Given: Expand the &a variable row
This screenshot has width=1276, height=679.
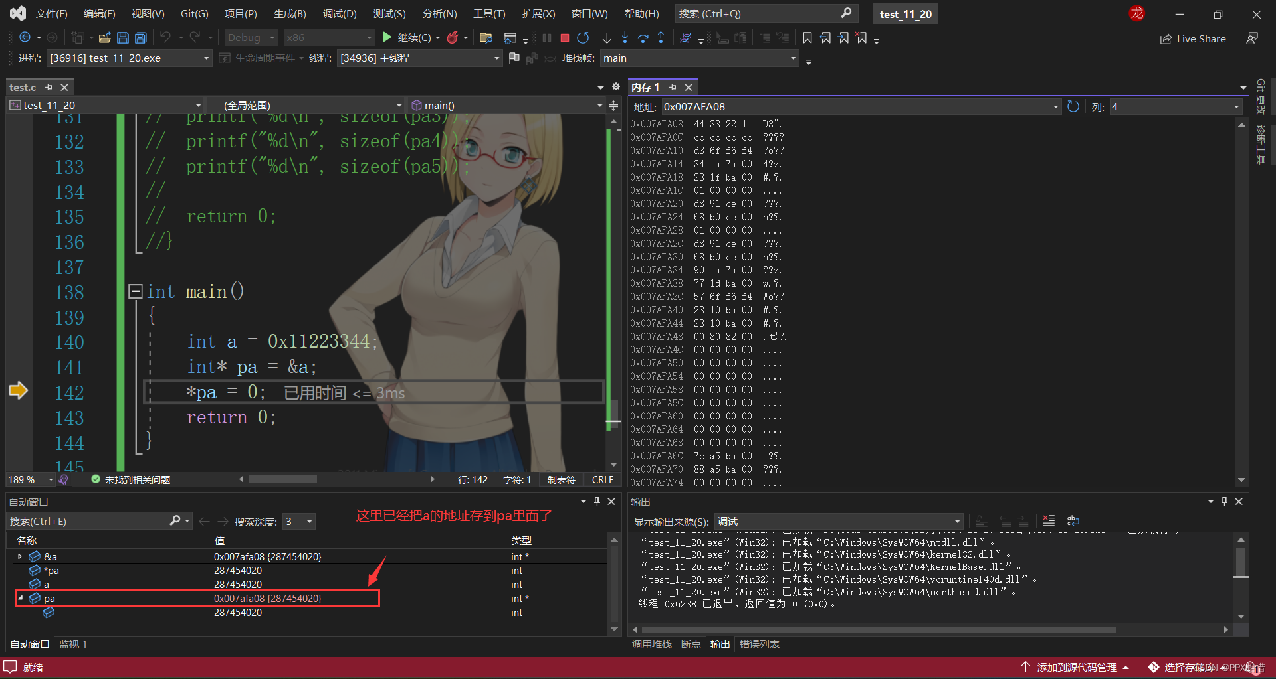Looking at the screenshot, I should [x=19, y=556].
